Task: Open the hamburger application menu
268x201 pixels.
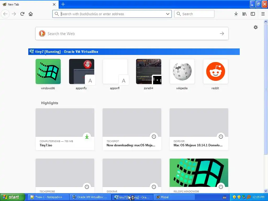Action: 263,14
